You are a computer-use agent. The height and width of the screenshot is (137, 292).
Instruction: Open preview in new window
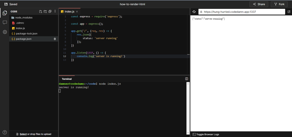[x=289, y=12]
